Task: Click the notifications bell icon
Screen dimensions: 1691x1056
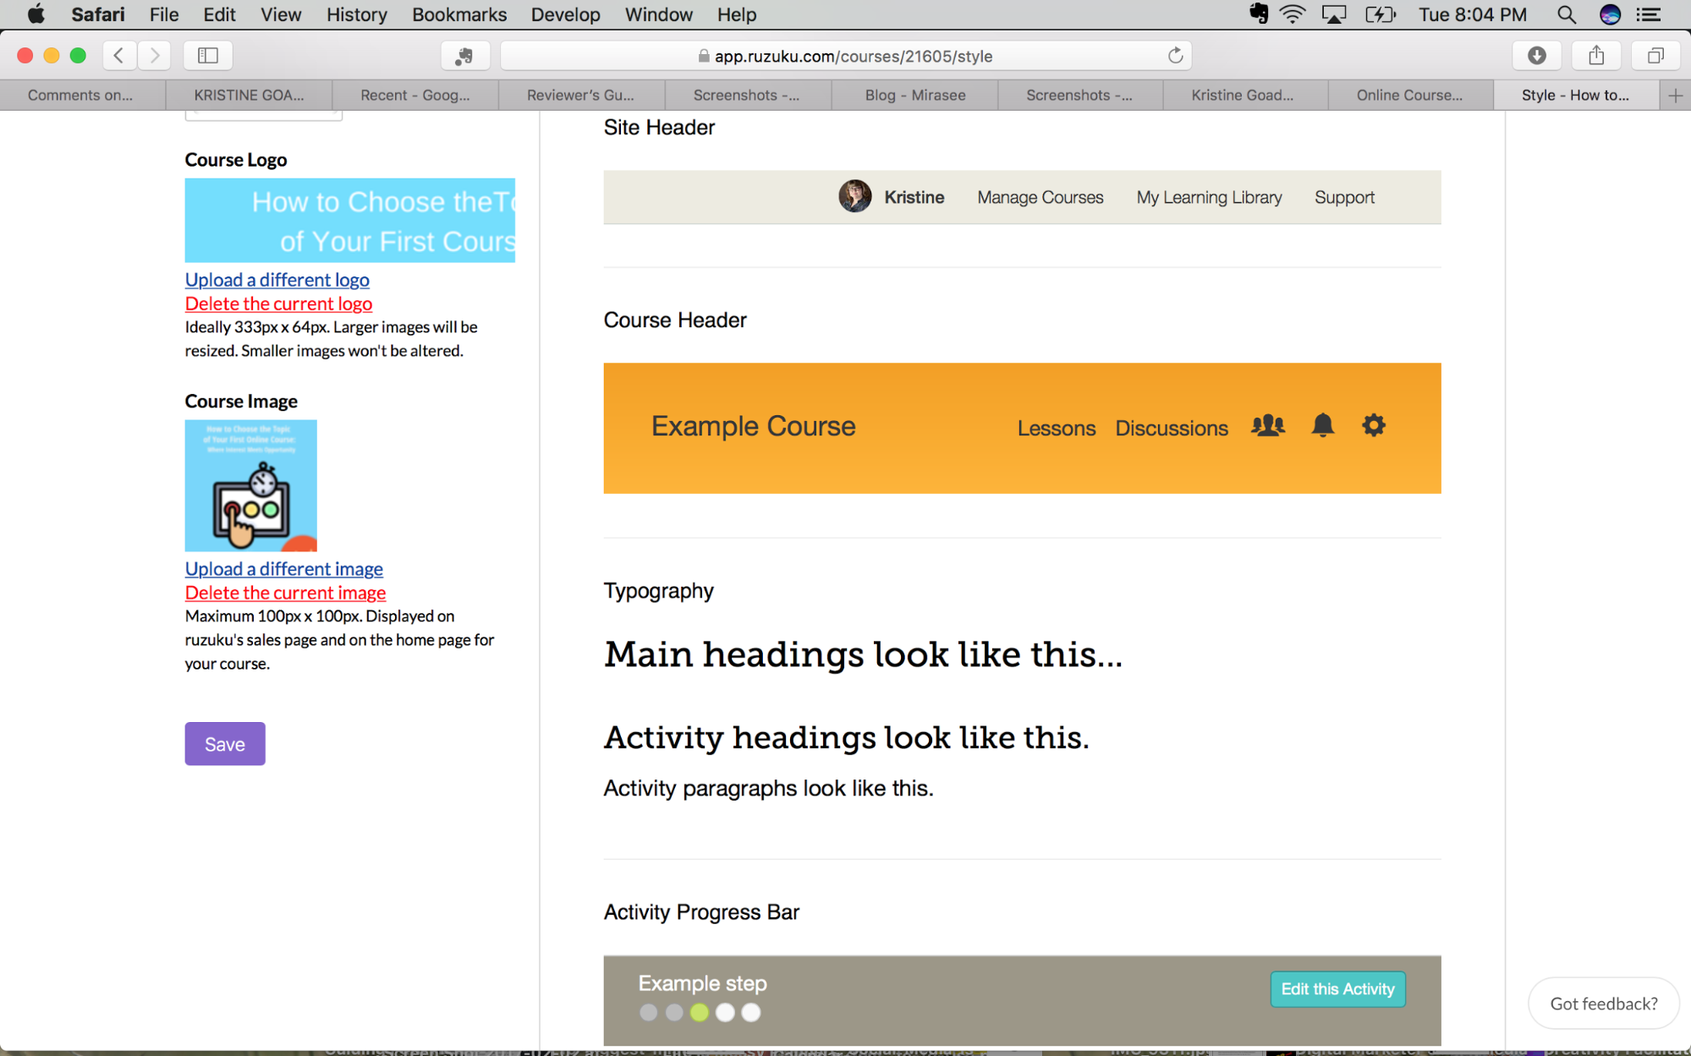Action: pyautogui.click(x=1322, y=425)
